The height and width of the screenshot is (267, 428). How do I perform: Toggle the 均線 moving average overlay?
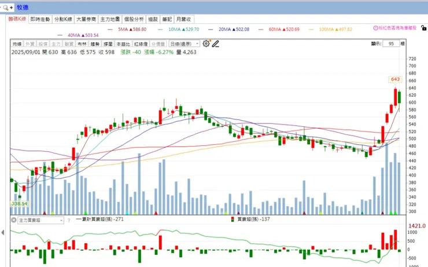(17, 44)
